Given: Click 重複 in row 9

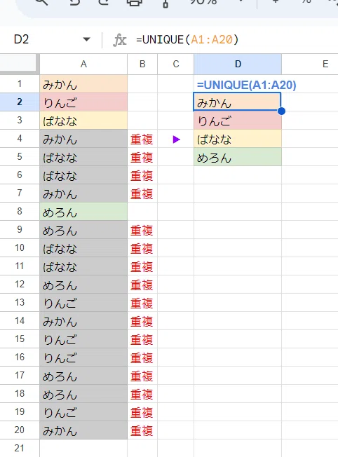Looking at the screenshot, I should [x=142, y=231].
